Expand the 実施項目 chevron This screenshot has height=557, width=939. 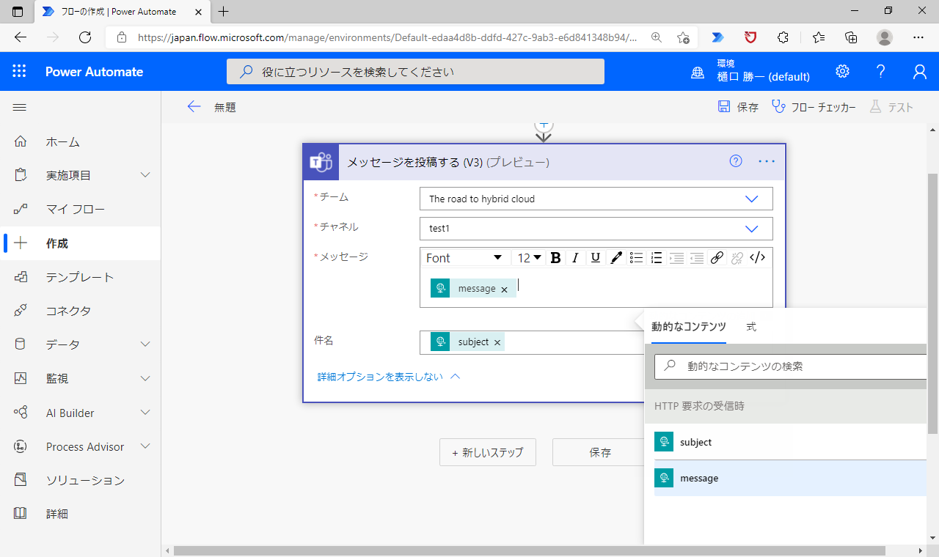pyautogui.click(x=145, y=175)
